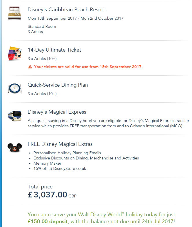Click the Personalised Holiday Planning Emails item
The height and width of the screenshot is (227, 192).
point(67,153)
